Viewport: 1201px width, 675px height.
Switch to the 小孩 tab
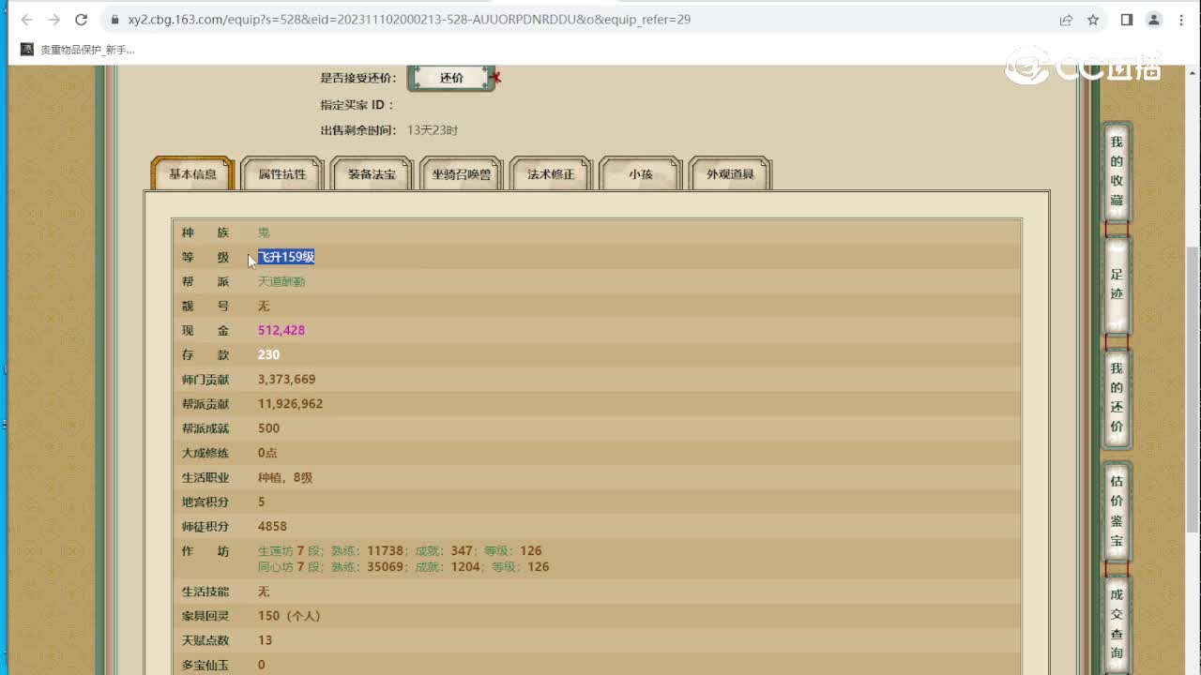(641, 173)
